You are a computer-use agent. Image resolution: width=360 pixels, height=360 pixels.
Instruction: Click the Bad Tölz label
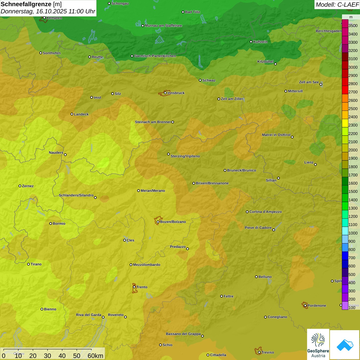pos(192,12)
